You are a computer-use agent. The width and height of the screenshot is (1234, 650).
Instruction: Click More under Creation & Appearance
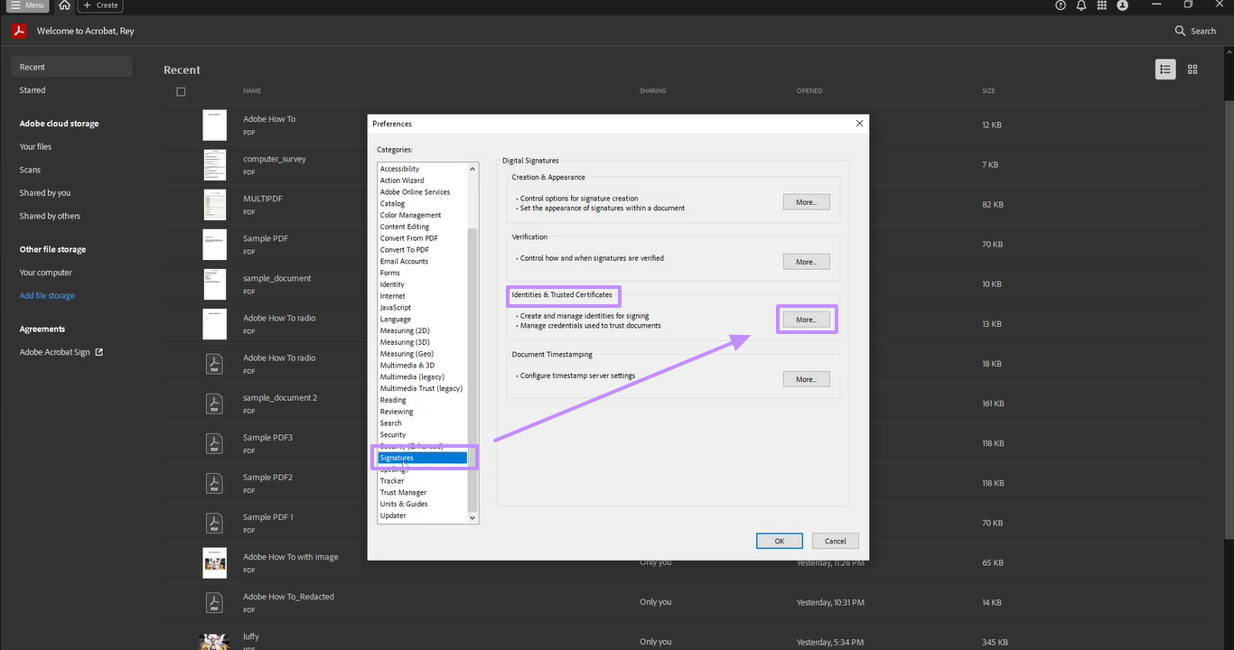point(806,202)
